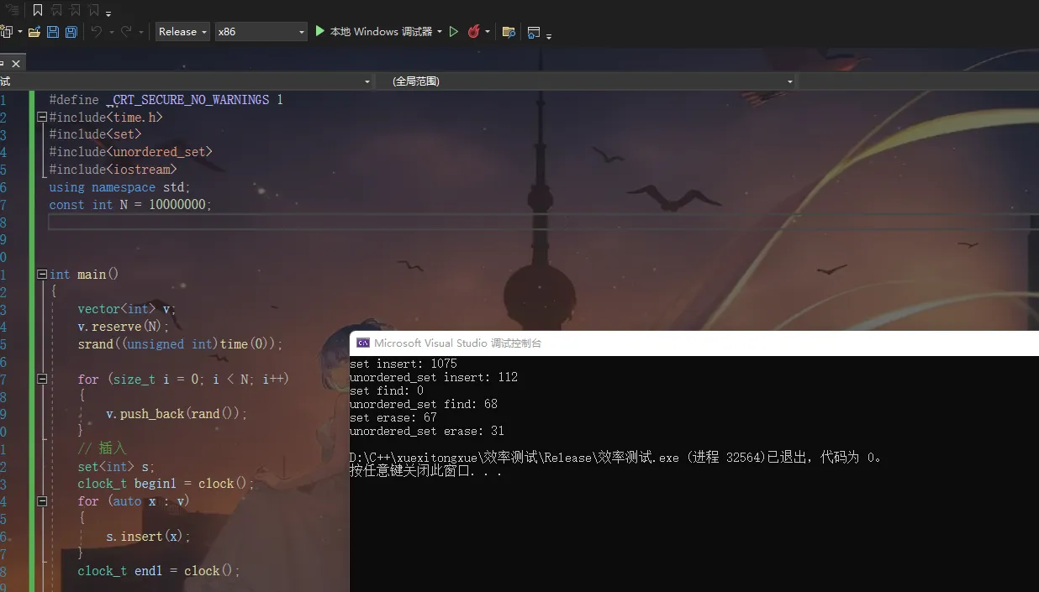Click v.push_back(rand()) code line
Screen dimensions: 1039x592
(177, 414)
